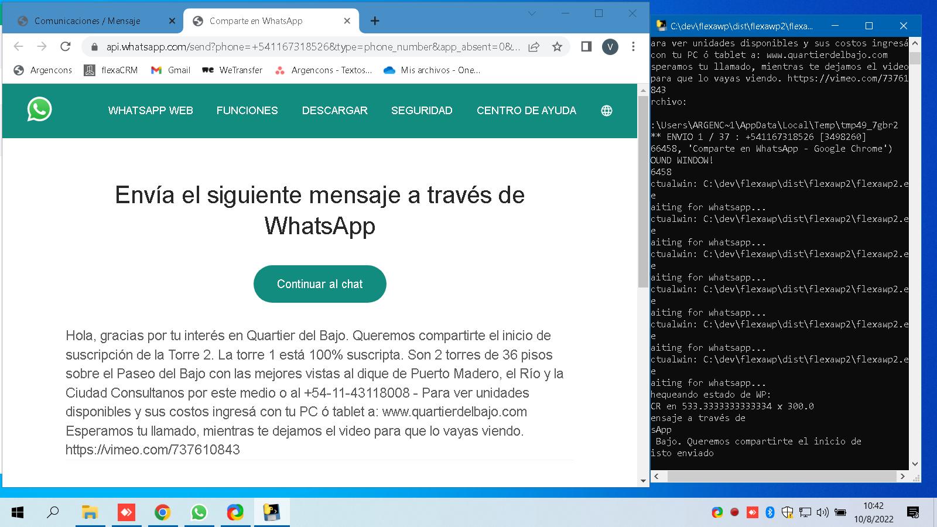Open the Gmail bookmark
937x527 pixels.
[x=170, y=70]
